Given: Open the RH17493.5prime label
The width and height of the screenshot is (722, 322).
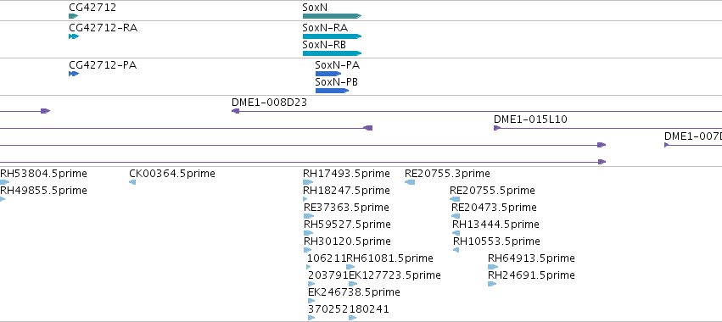Looking at the screenshot, I should [346, 174].
